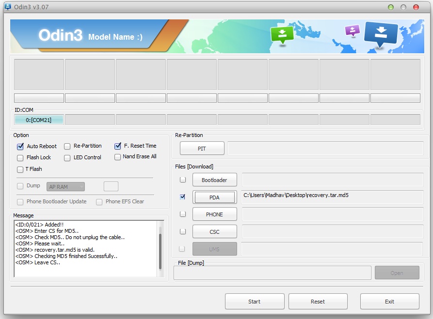Tick the Flash Lock checkbox

tap(20, 158)
